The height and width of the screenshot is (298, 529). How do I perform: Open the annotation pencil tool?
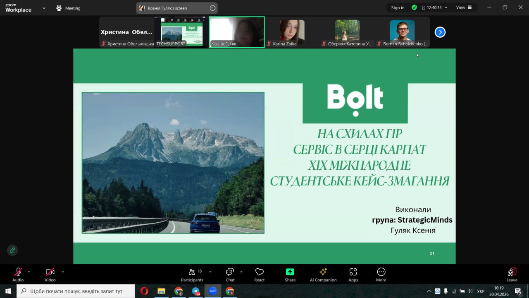(12, 250)
